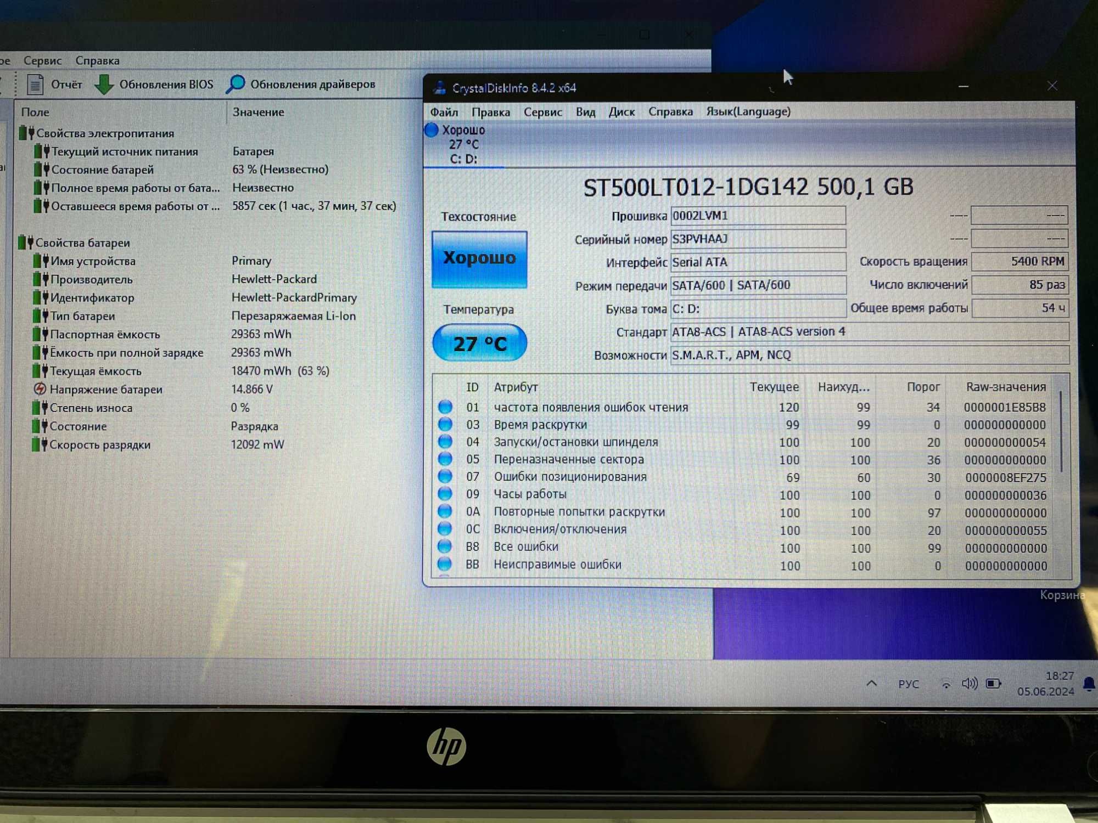Select the Хорошо 27 °C C: D: disk tab

(463, 144)
